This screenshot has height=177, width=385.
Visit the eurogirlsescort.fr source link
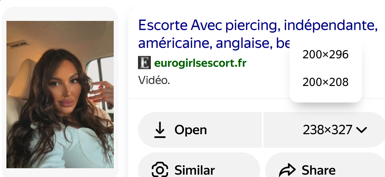click(x=200, y=63)
